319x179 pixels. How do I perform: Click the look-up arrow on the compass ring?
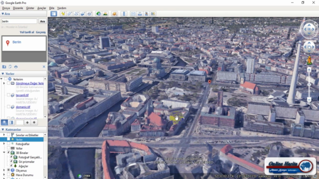pyautogui.click(x=309, y=25)
